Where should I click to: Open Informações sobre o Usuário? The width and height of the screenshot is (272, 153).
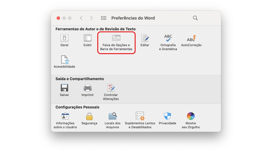pos(65,120)
